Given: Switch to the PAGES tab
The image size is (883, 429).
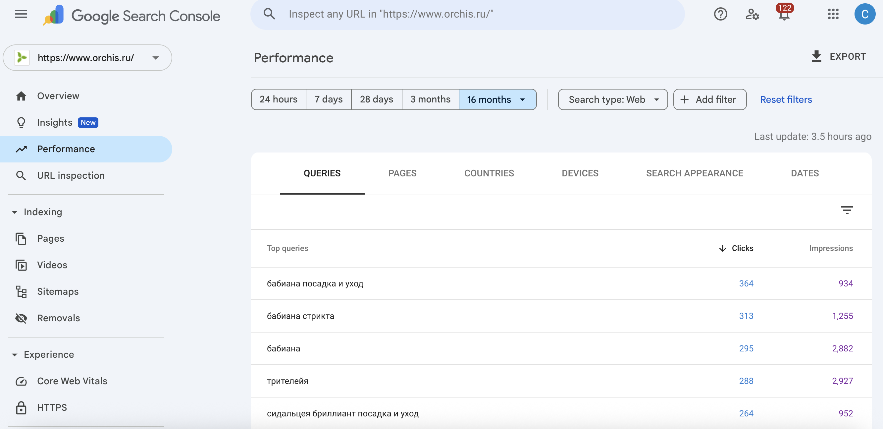Looking at the screenshot, I should (x=402, y=173).
